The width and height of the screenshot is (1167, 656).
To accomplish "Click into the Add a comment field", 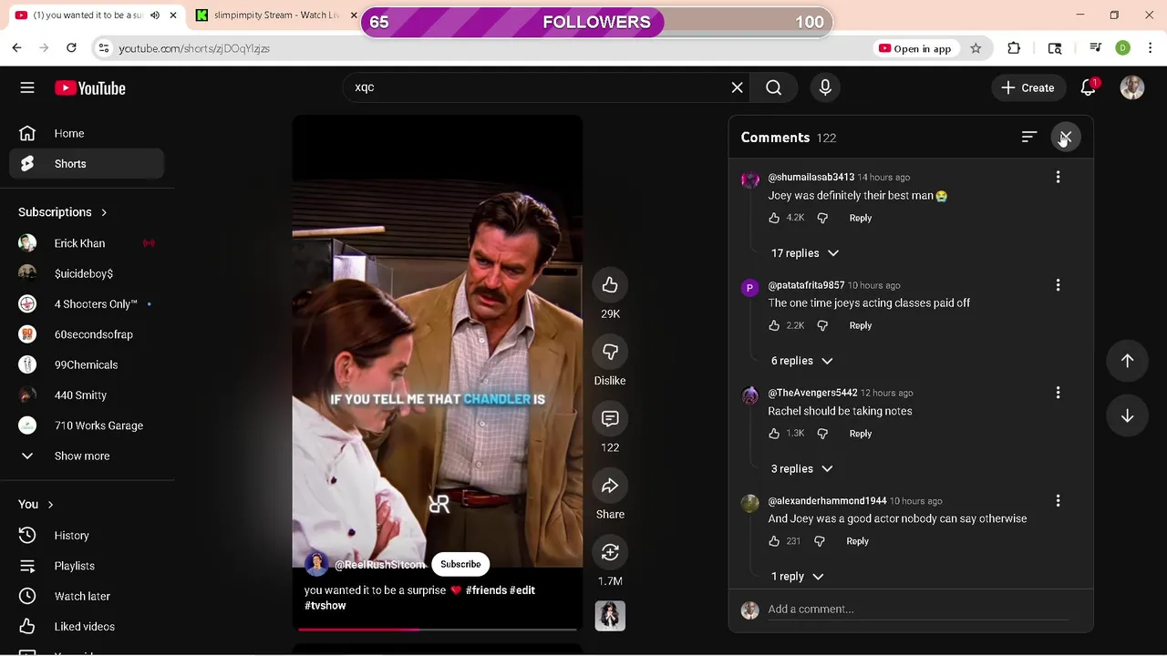I will click(x=917, y=609).
